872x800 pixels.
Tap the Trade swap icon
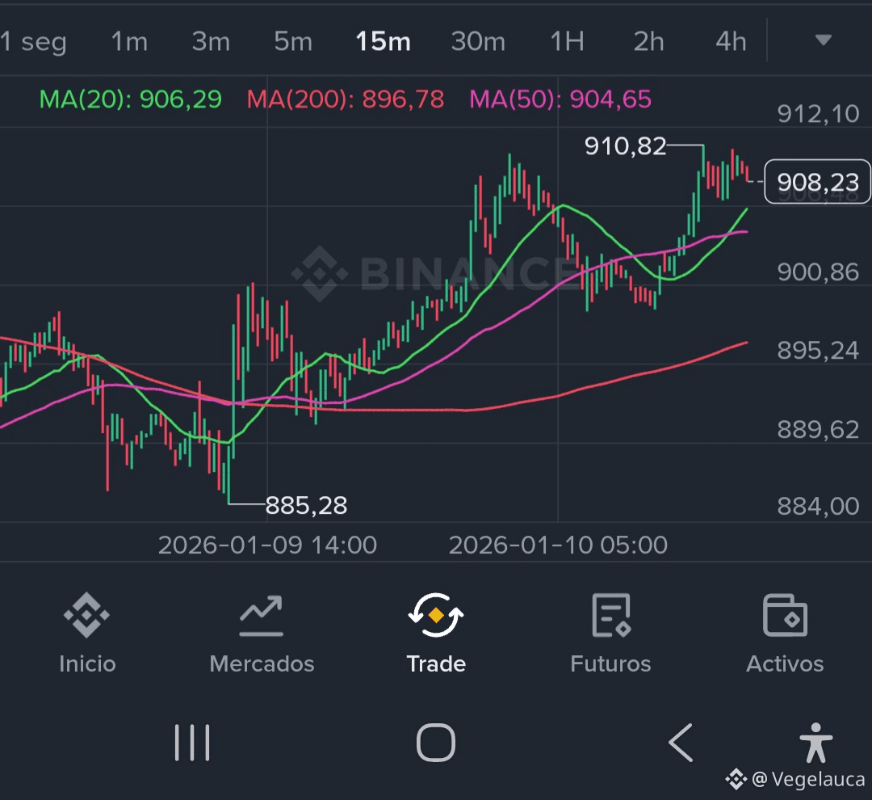pos(436,617)
